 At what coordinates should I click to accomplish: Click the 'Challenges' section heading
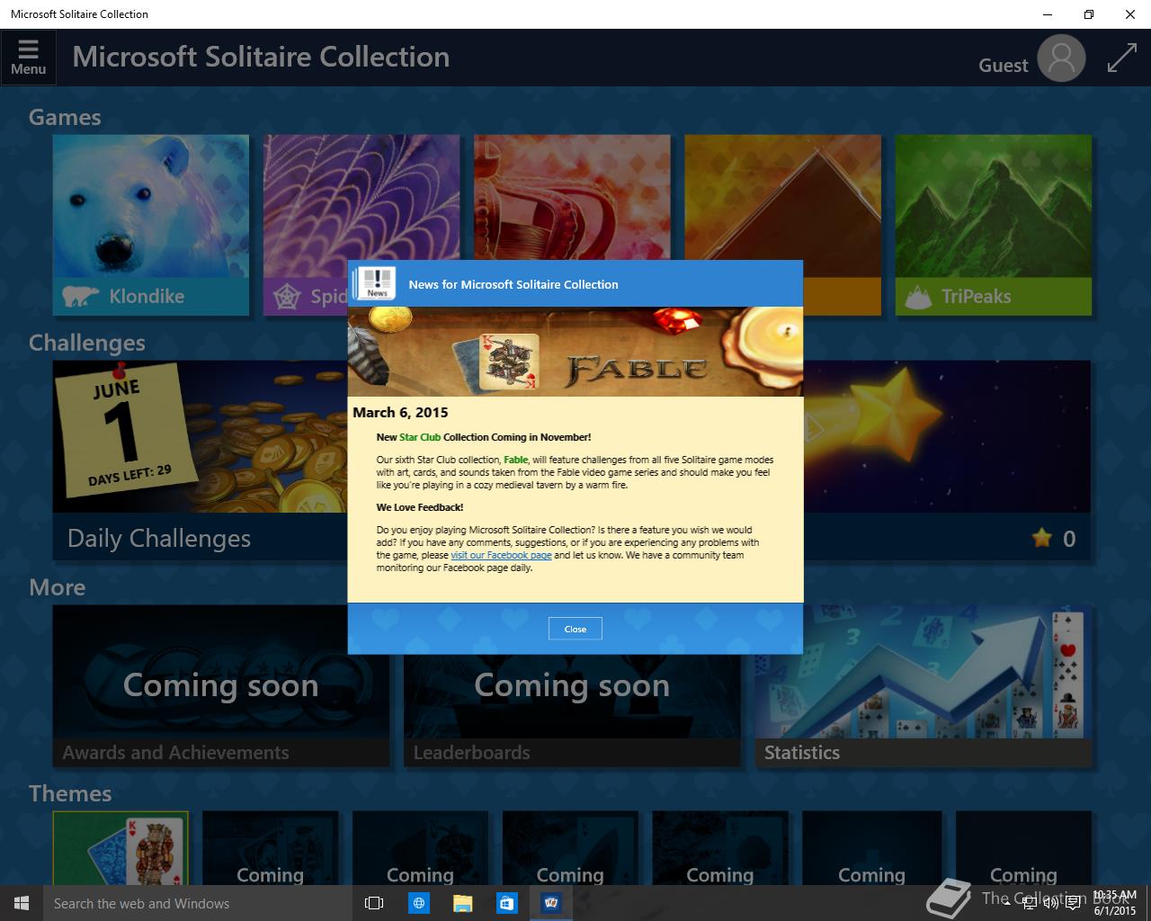(87, 343)
